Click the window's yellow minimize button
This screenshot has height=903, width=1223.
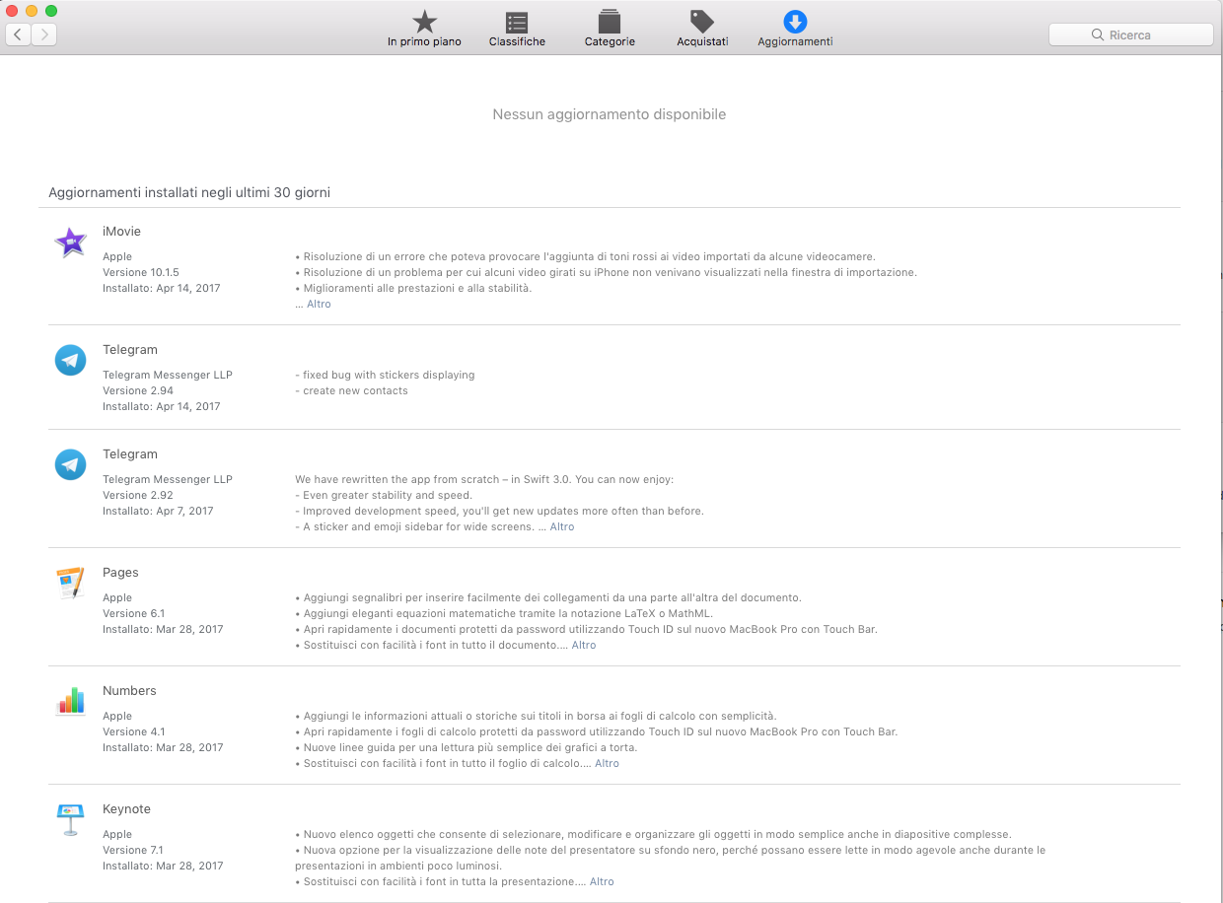[x=32, y=10]
